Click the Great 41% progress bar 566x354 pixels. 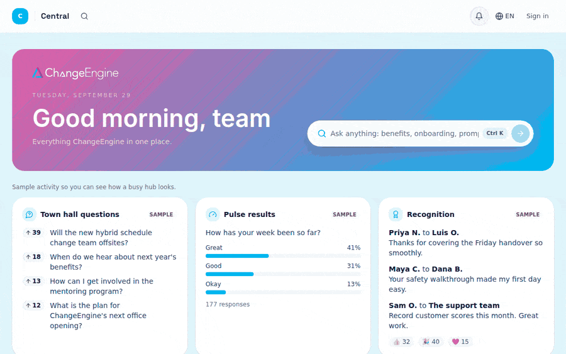[x=283, y=256]
